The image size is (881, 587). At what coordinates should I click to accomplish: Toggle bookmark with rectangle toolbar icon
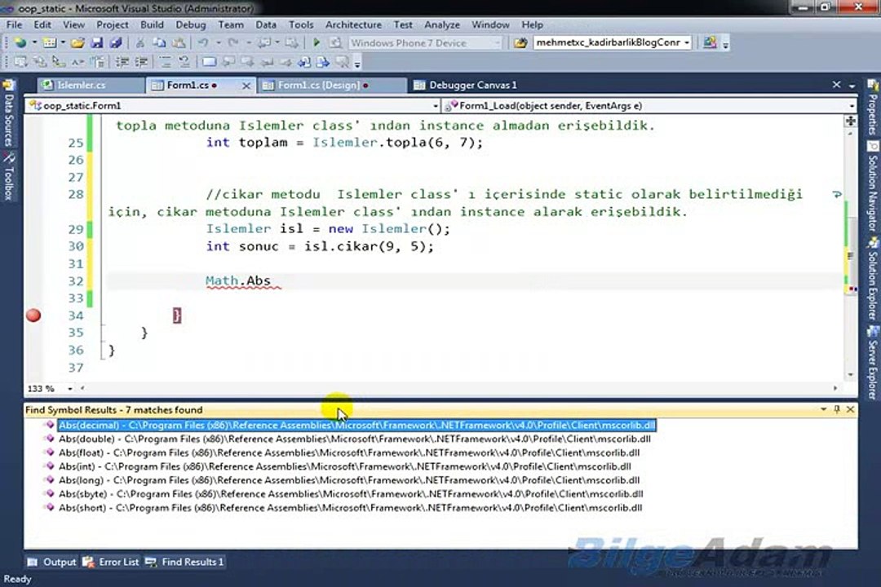pos(209,62)
